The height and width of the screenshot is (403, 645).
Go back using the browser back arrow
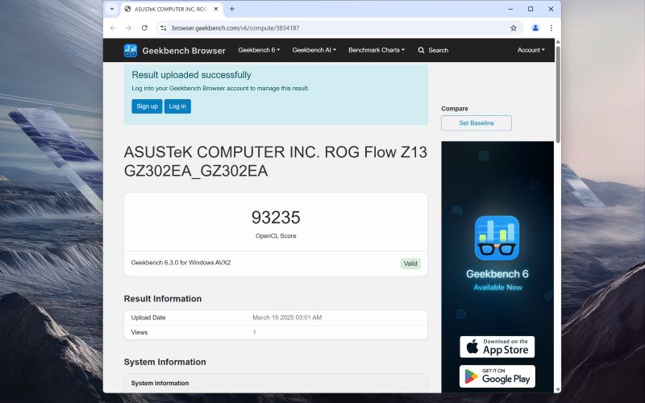(113, 28)
